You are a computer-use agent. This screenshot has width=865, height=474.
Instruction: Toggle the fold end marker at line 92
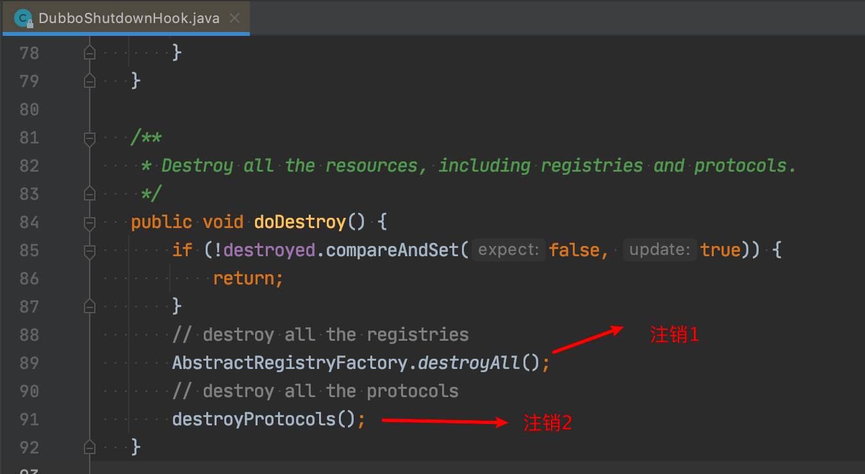[90, 447]
